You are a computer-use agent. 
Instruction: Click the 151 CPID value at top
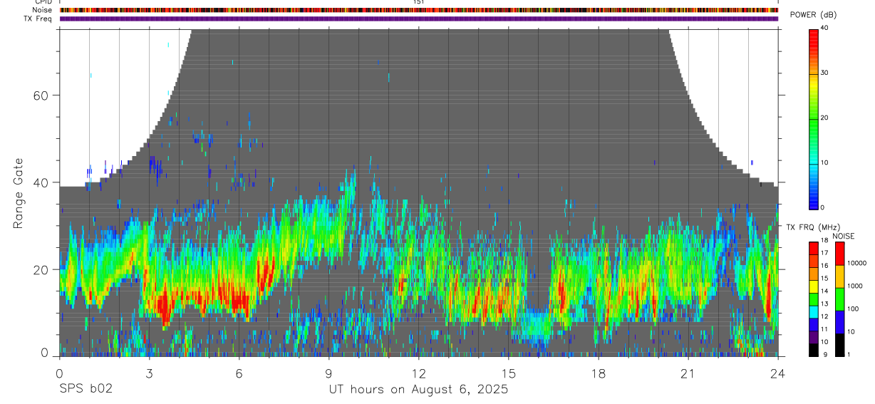(x=419, y=2)
